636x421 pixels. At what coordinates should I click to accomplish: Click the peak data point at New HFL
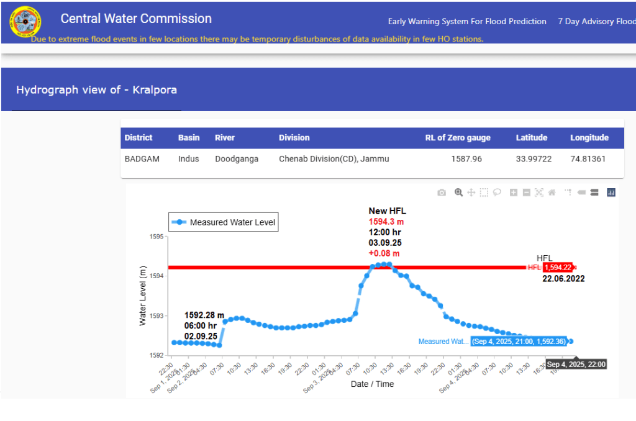[384, 264]
